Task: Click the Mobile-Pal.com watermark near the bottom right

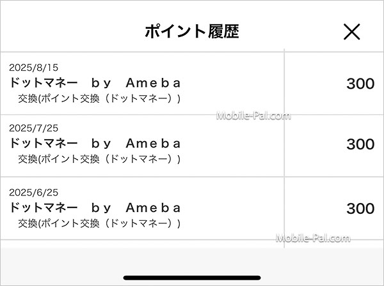Action: [x=313, y=239]
